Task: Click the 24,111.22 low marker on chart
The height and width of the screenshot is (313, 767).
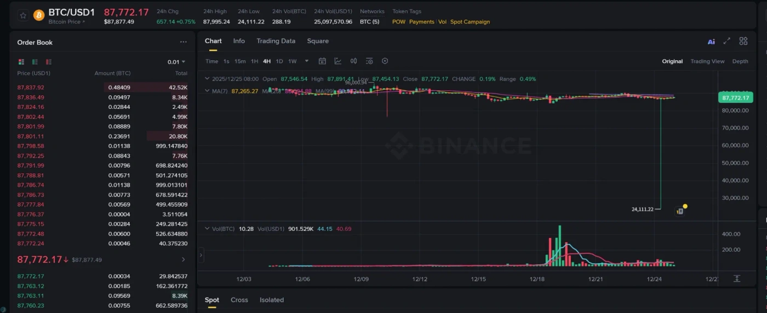Action: [642, 209]
